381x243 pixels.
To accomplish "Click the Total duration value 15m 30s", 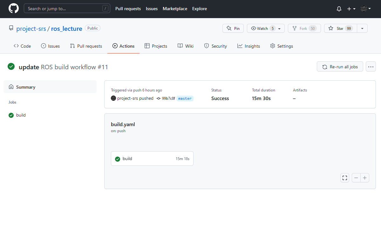I will click(261, 98).
